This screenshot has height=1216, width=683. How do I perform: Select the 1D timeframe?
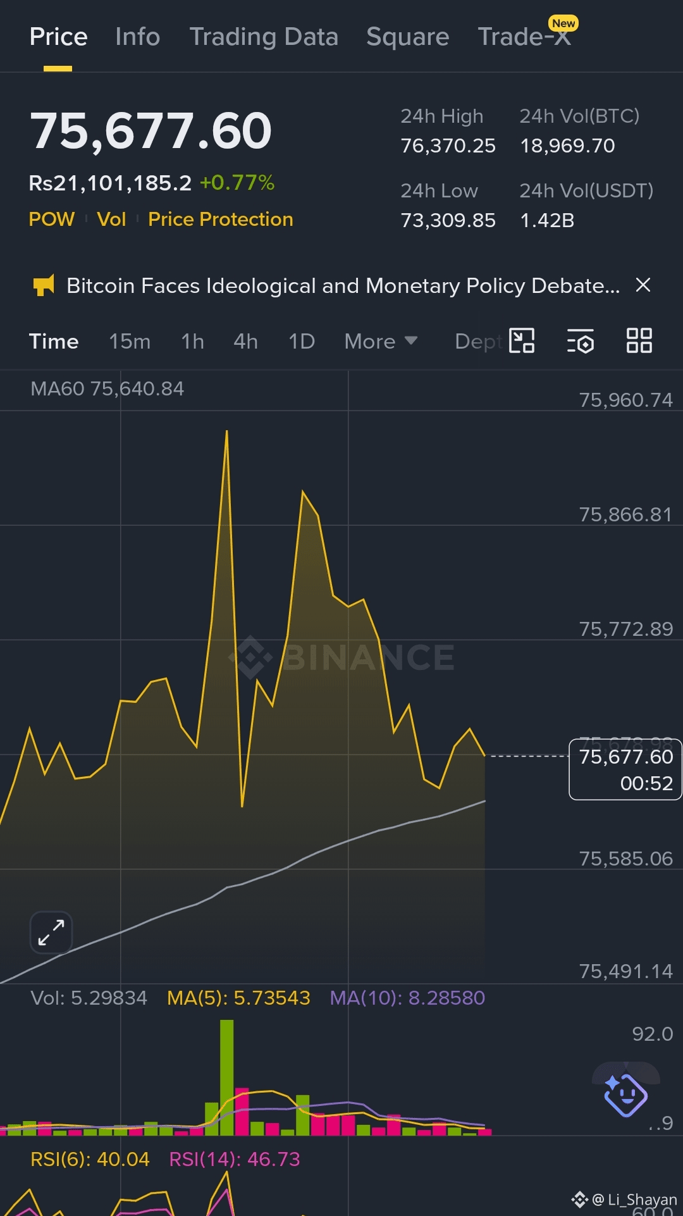[x=302, y=342]
